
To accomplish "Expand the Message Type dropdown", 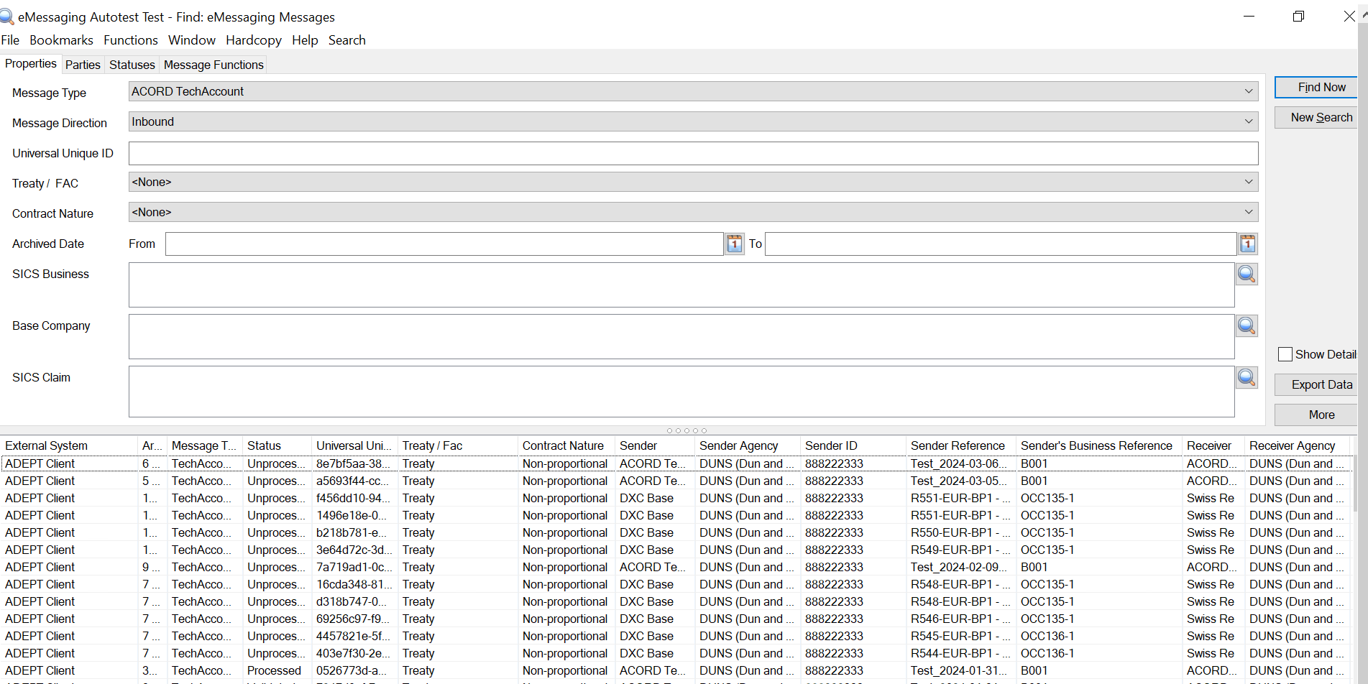I will (x=1249, y=92).
